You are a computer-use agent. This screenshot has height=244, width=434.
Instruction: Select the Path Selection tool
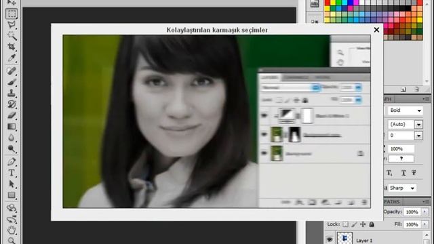point(12,184)
